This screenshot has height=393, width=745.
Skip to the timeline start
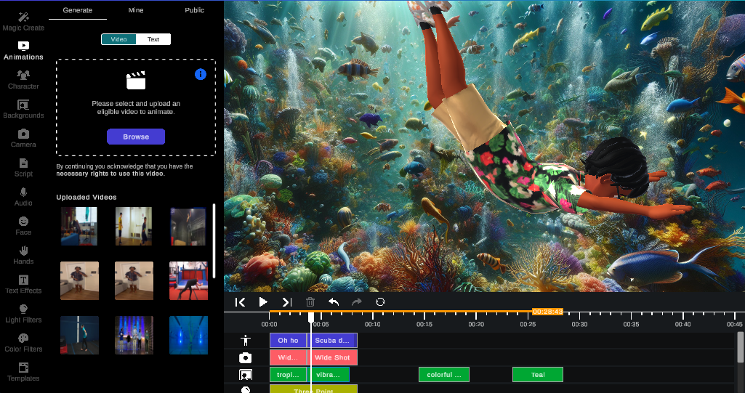pos(241,302)
